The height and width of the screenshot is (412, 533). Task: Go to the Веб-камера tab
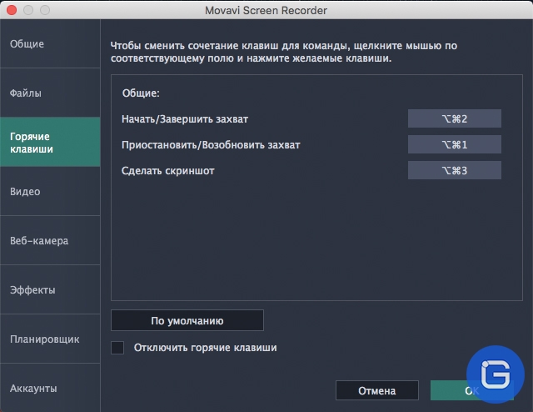[x=50, y=240]
